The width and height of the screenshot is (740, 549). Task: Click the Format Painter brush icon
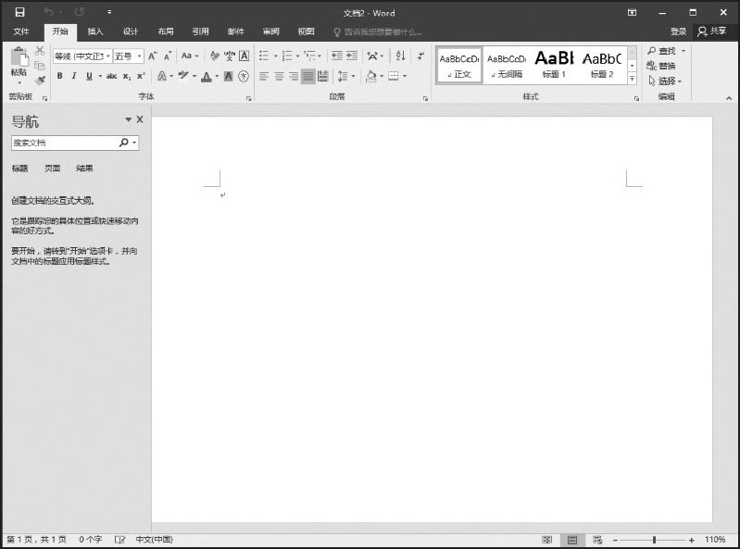click(40, 81)
